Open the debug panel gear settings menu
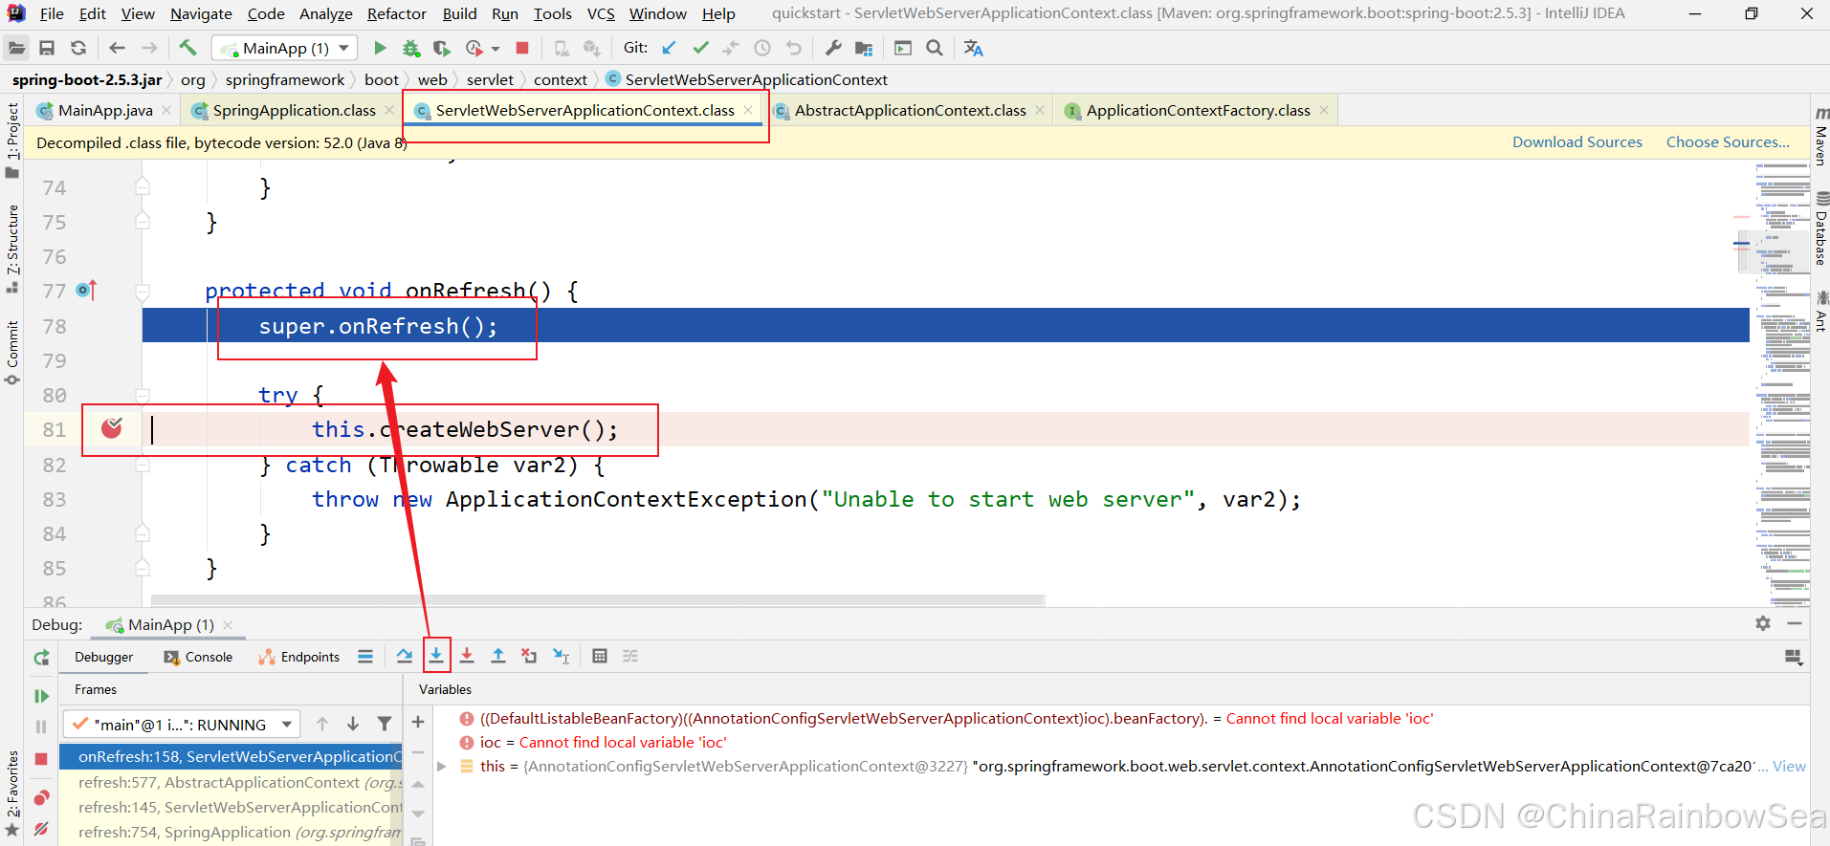 (1763, 623)
